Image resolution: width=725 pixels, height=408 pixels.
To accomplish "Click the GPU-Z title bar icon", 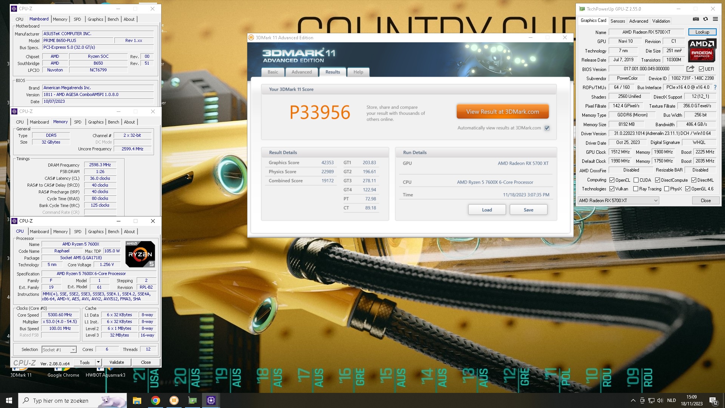I will [582, 9].
